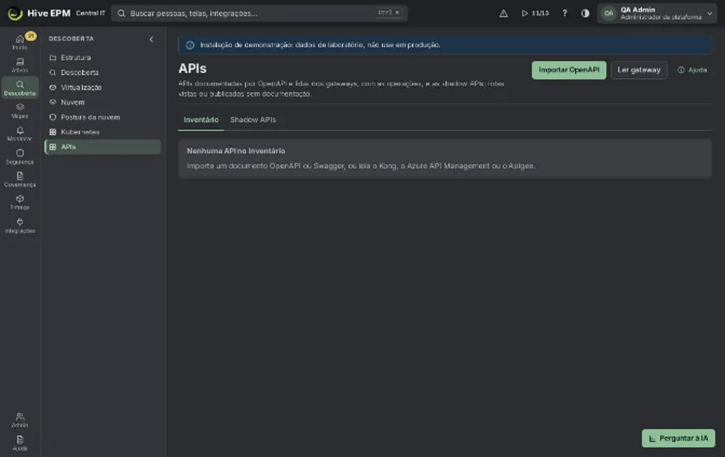Image resolution: width=725 pixels, height=457 pixels.
Task: Click the Perguntar à IA button
Action: coord(678,438)
